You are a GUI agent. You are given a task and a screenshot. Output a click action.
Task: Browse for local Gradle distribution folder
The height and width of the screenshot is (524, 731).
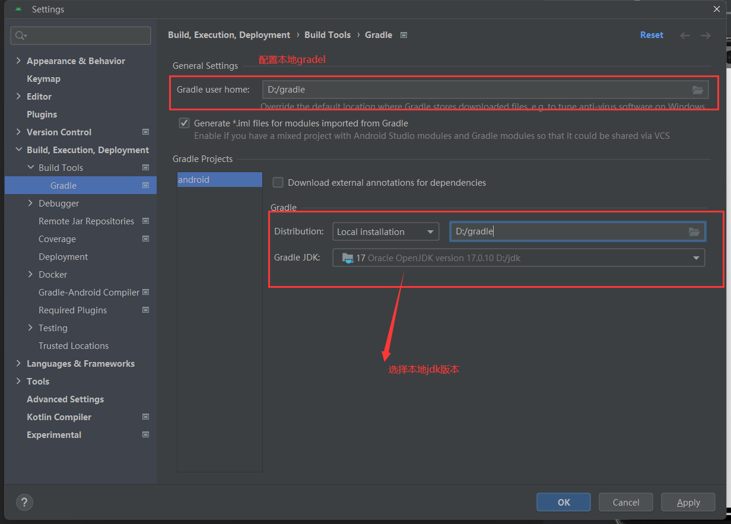(694, 231)
